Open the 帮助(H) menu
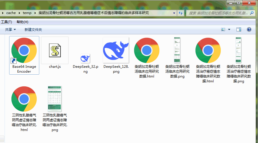Image resolution: width=258 pixels, height=143 pixels. coord(22,22)
